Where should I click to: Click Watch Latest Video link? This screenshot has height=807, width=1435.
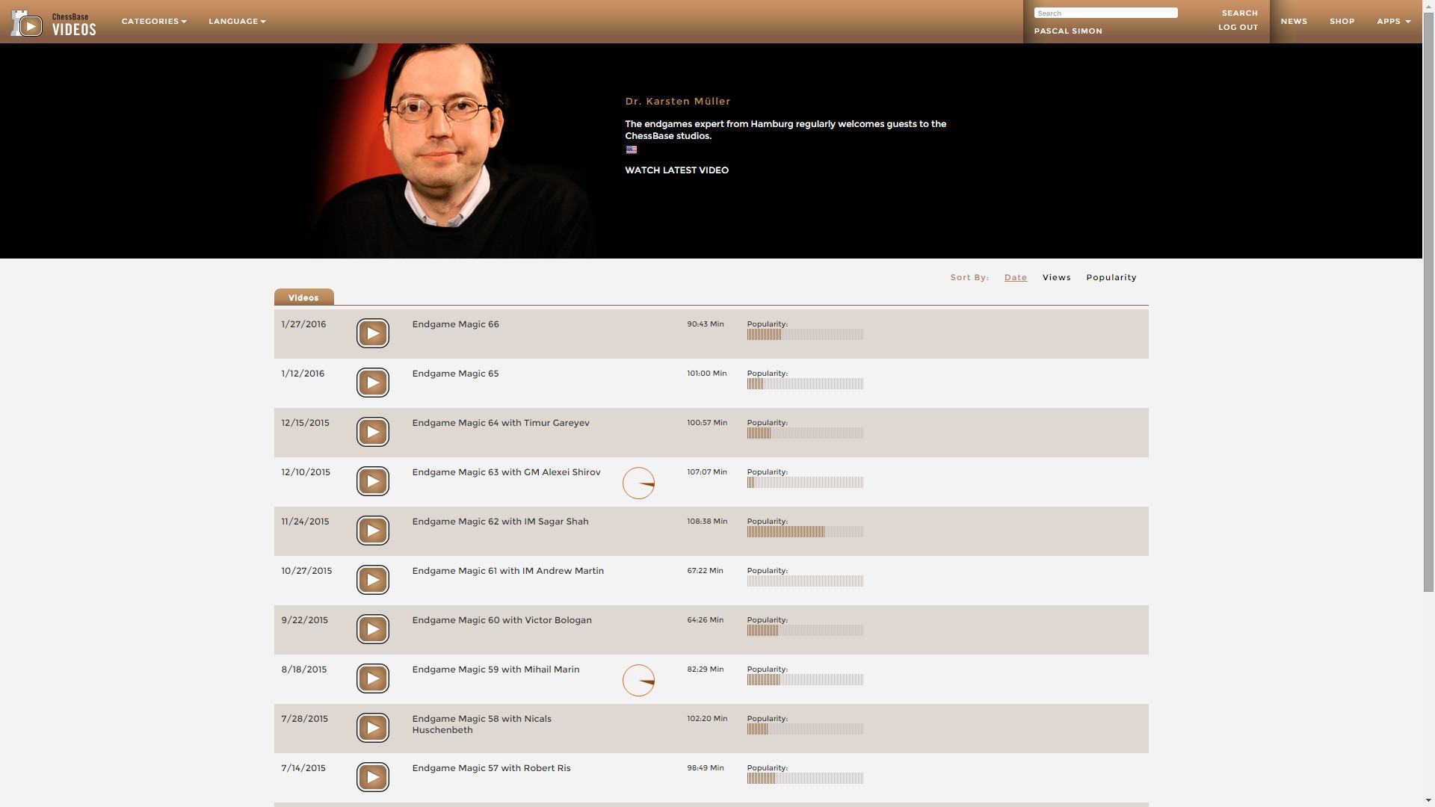click(676, 170)
